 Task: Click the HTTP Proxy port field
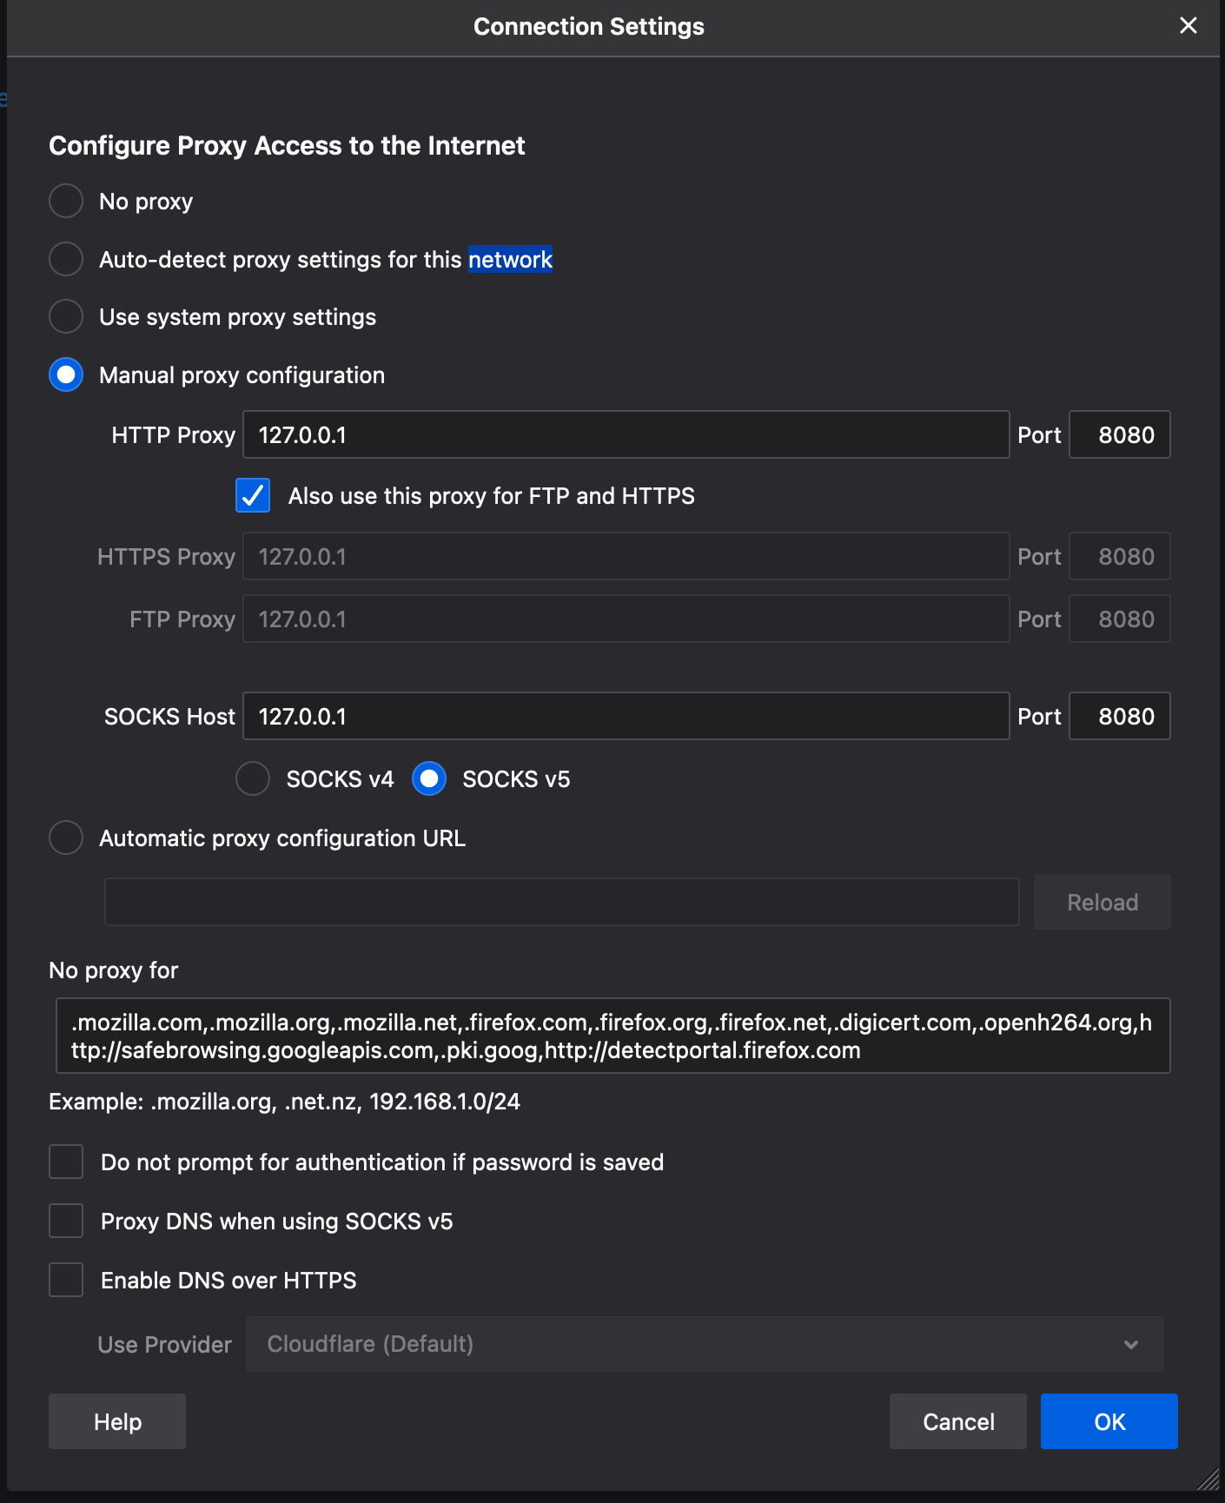coord(1119,434)
